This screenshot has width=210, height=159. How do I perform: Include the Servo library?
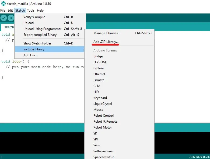[x=120, y=145]
